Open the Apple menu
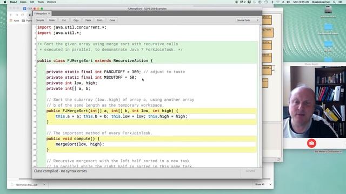This screenshot has width=346, height=194. tap(5, 2)
